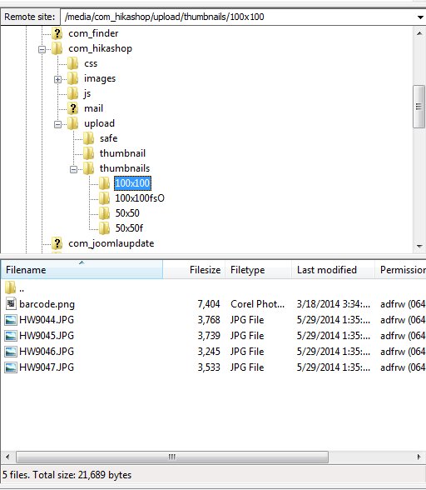Screen dimensions: 426x490
Task: Select the com_finder tree entry
Action: tap(93, 33)
